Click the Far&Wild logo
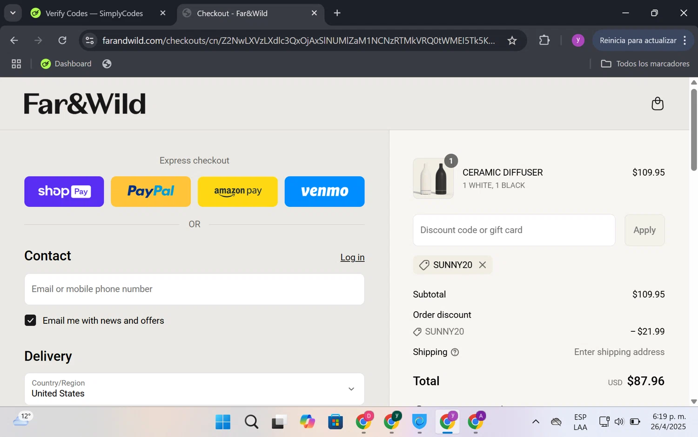Image resolution: width=698 pixels, height=437 pixels. (x=85, y=103)
